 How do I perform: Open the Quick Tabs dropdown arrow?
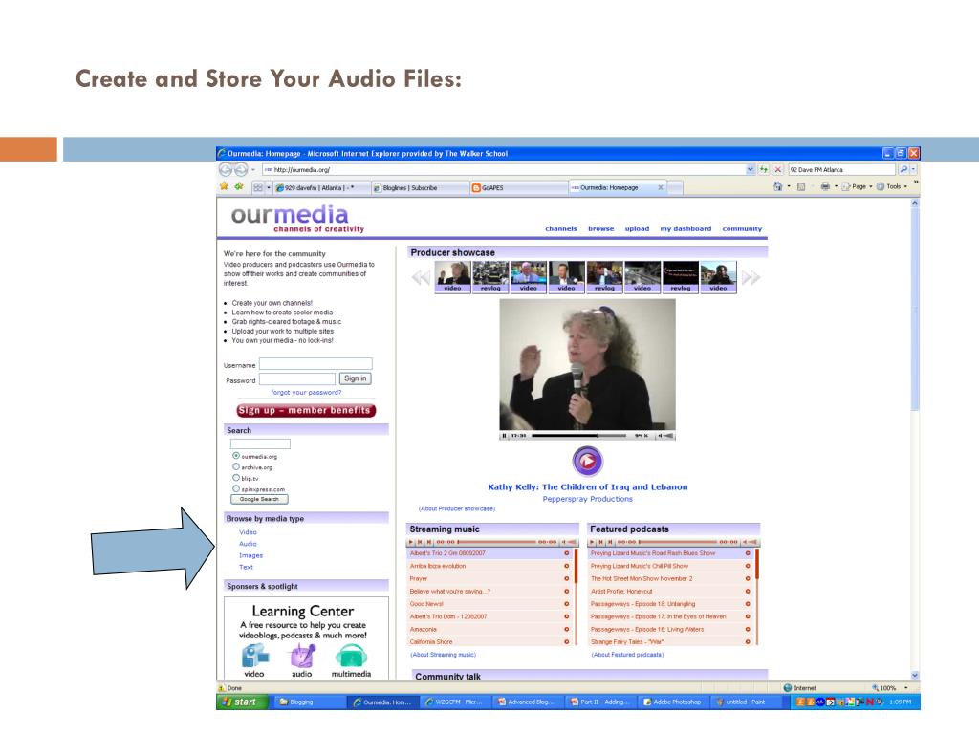[x=269, y=187]
